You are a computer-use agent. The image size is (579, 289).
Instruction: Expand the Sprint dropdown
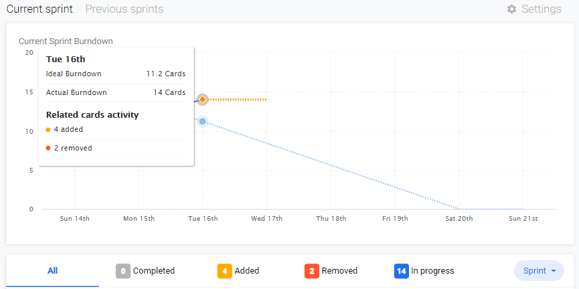click(539, 271)
